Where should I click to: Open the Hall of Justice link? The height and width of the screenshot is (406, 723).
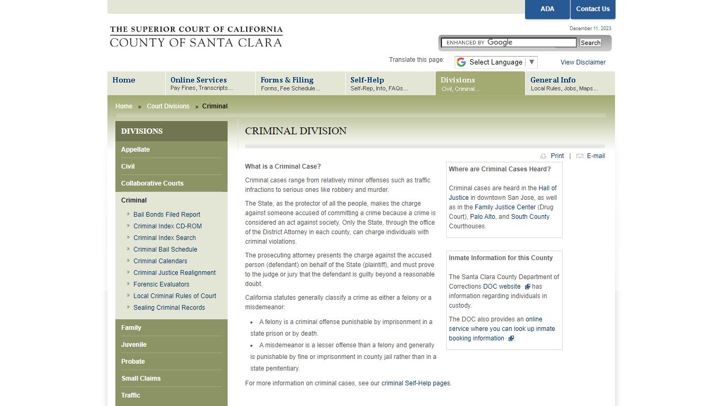coord(503,193)
